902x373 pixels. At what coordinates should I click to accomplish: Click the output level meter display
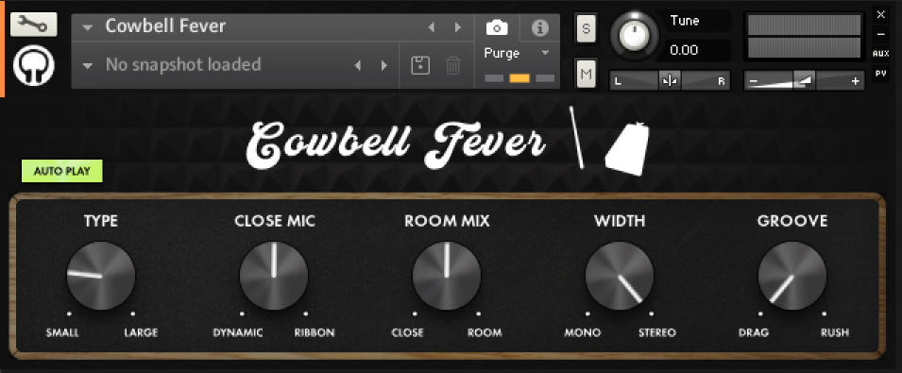click(x=804, y=36)
